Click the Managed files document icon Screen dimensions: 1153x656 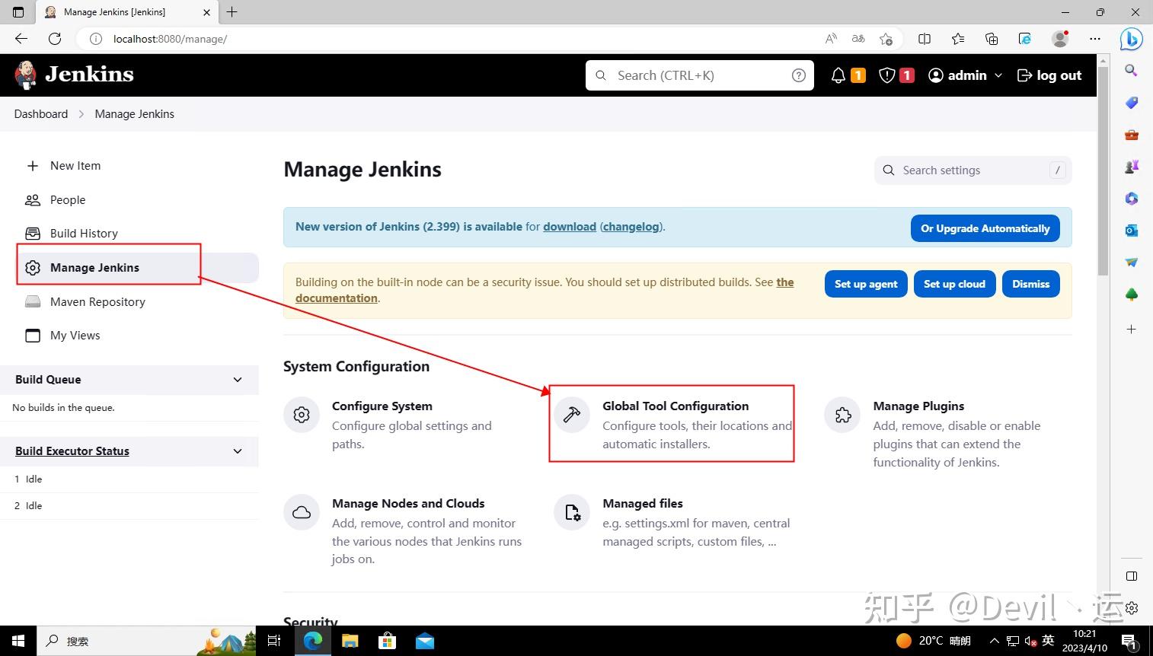click(x=572, y=512)
